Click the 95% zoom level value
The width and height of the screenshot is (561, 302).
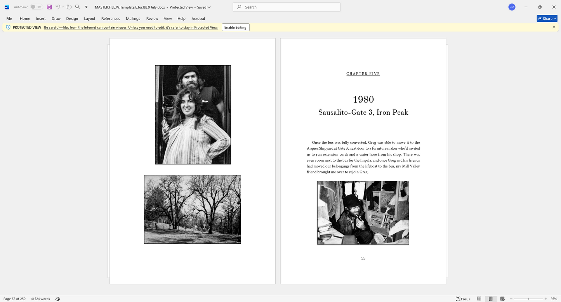coord(554,299)
